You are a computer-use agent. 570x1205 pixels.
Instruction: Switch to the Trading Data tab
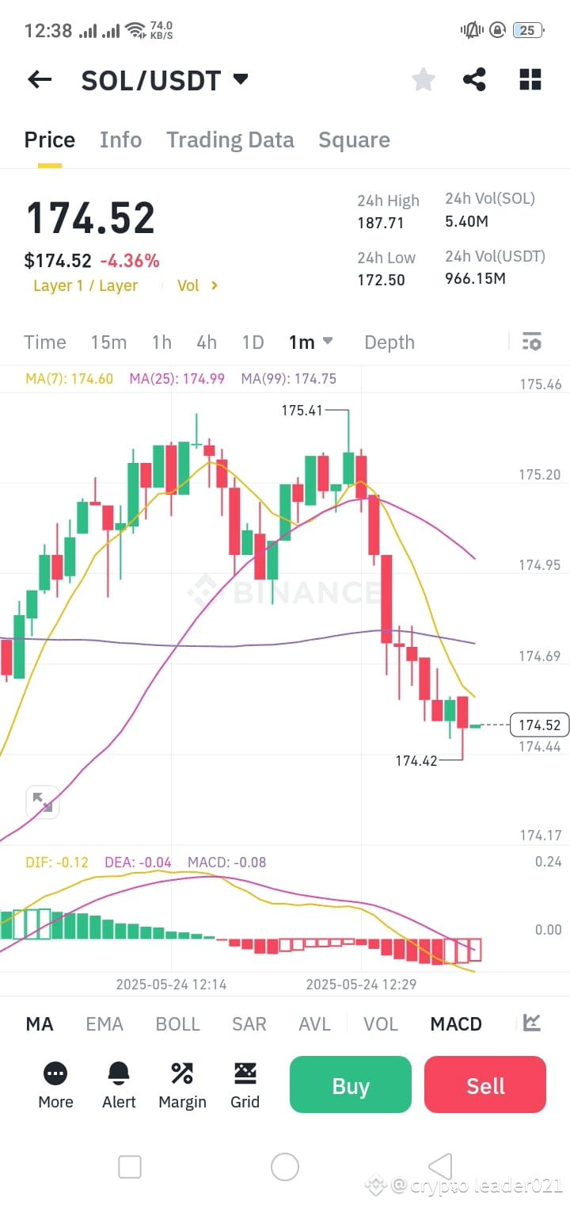click(230, 140)
